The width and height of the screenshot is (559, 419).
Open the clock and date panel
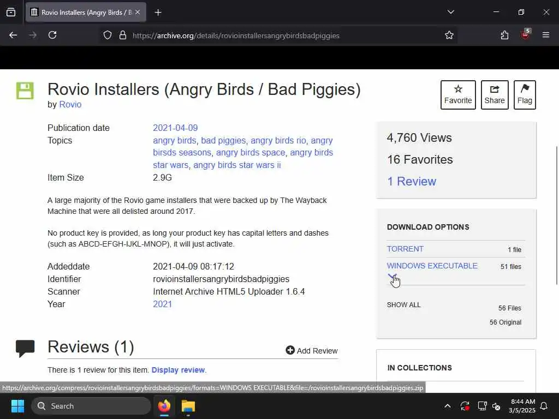coord(522,406)
